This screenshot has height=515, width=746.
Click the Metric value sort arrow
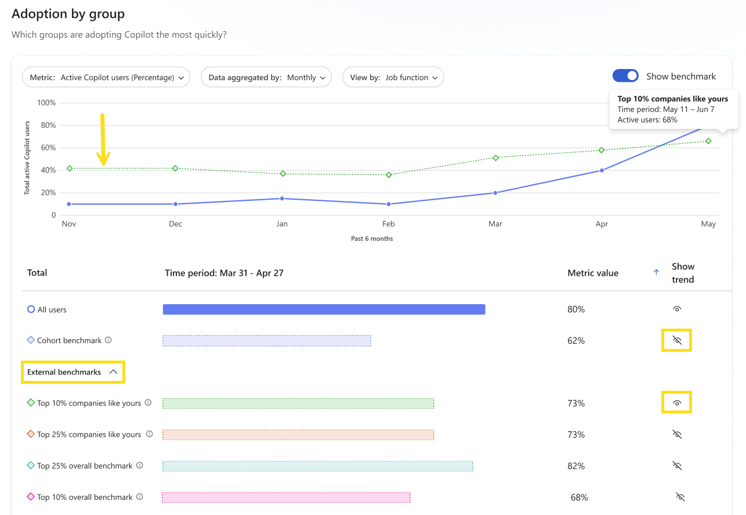coord(656,272)
